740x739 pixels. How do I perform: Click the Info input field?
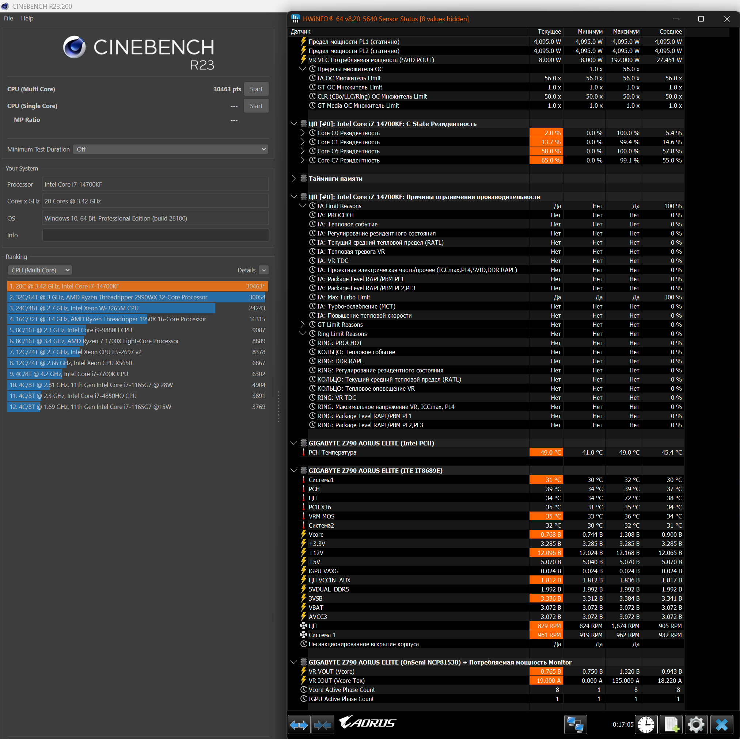point(155,235)
